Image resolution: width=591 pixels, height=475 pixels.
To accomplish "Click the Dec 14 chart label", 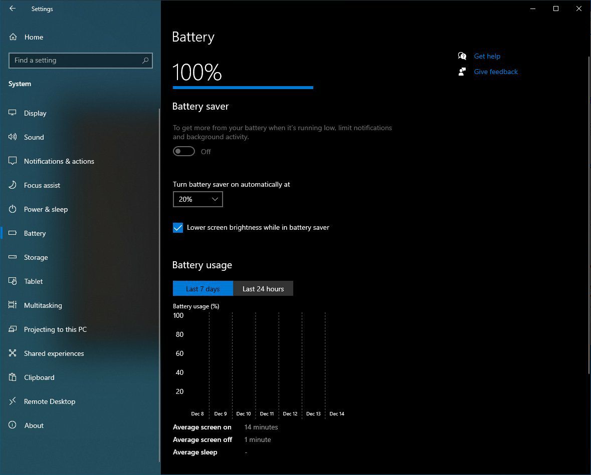I will pos(336,413).
